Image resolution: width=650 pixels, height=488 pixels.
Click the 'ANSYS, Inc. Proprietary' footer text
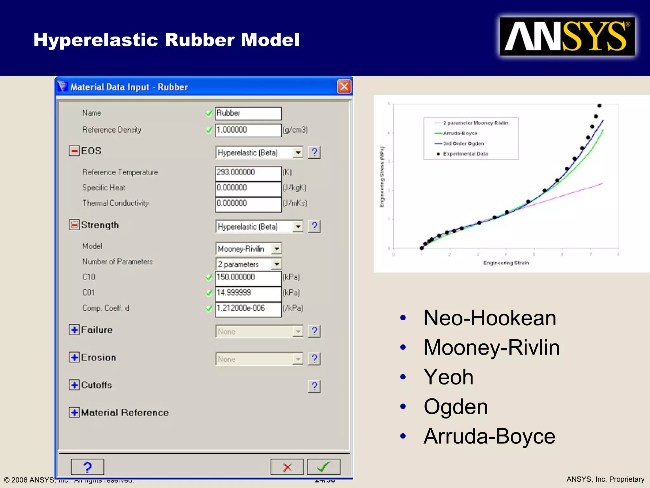605,479
